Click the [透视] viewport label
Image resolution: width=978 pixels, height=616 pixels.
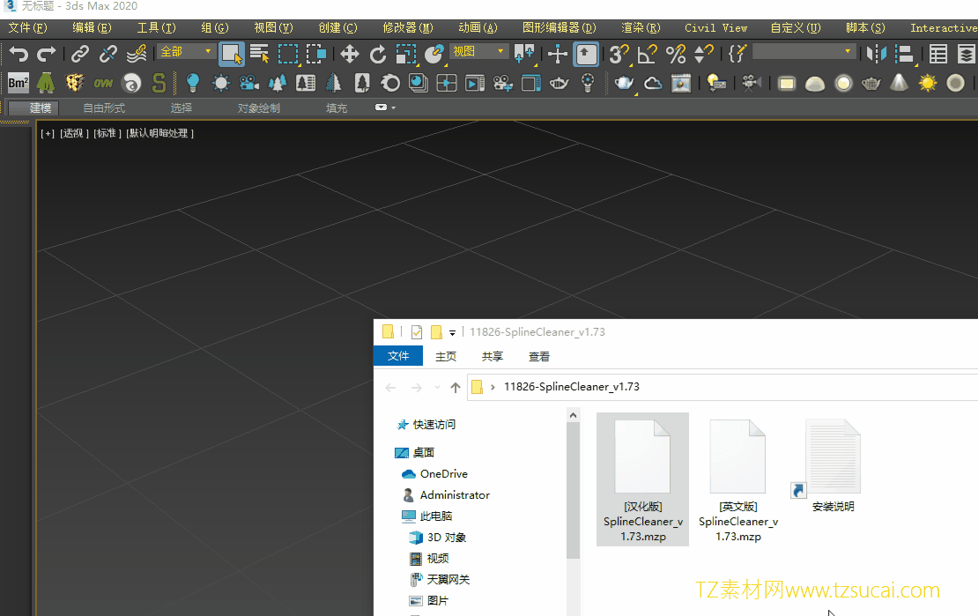[x=75, y=133]
